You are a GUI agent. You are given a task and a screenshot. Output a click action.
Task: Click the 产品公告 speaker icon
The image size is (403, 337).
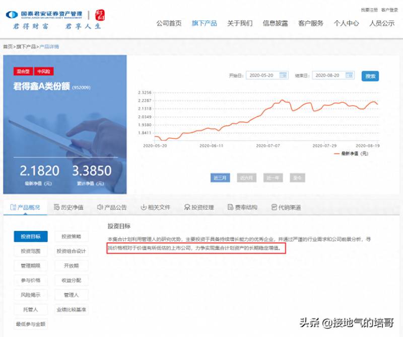pyautogui.click(x=100, y=207)
